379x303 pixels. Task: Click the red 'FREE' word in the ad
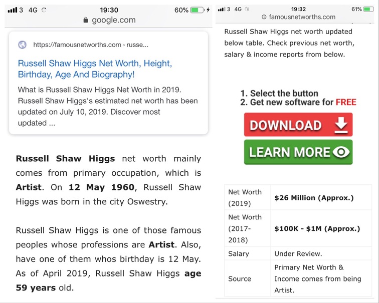(346, 102)
